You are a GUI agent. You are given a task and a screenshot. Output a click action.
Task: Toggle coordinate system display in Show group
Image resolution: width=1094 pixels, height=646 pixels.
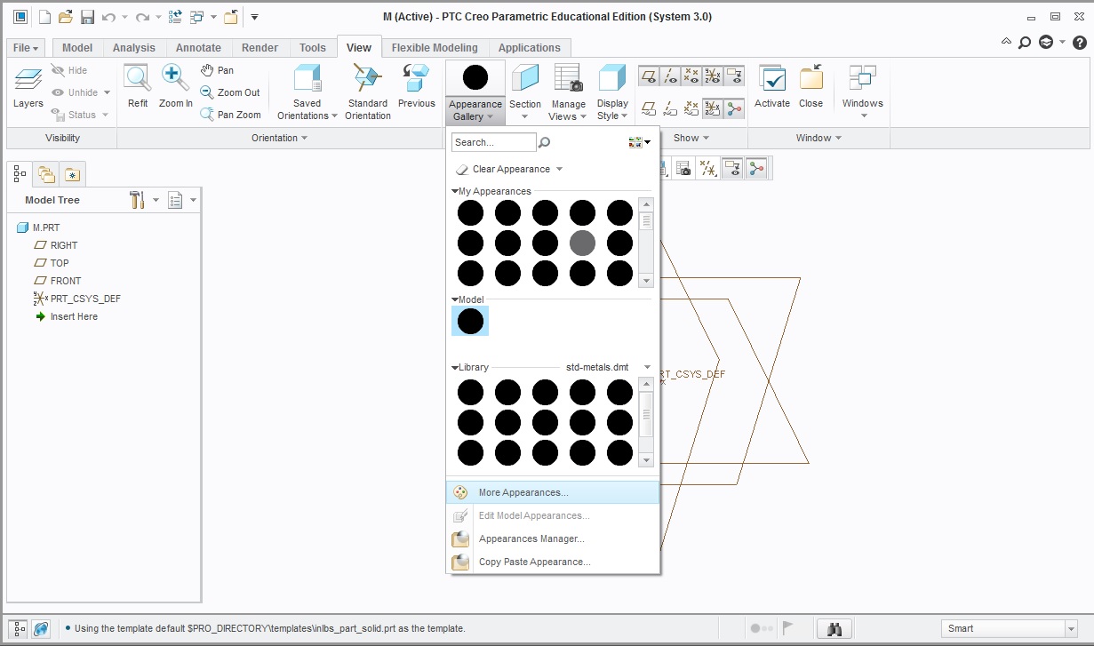713,76
